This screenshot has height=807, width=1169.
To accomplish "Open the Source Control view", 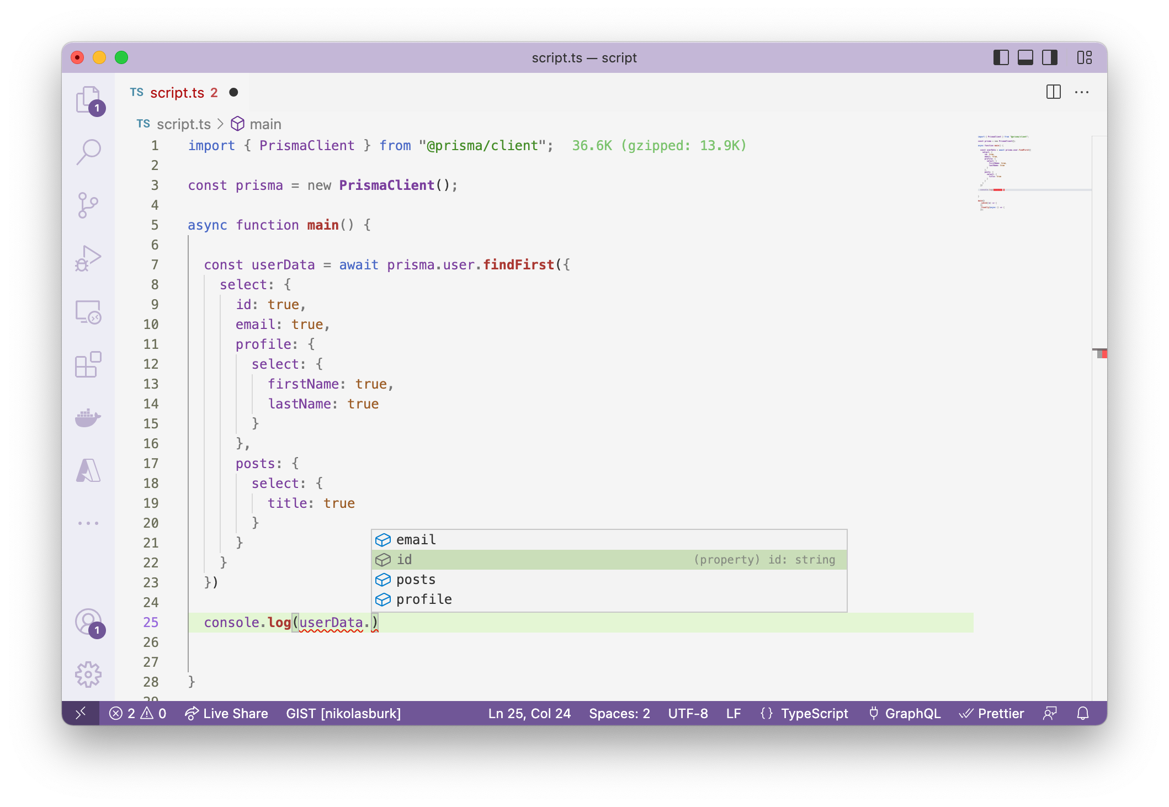I will (88, 205).
